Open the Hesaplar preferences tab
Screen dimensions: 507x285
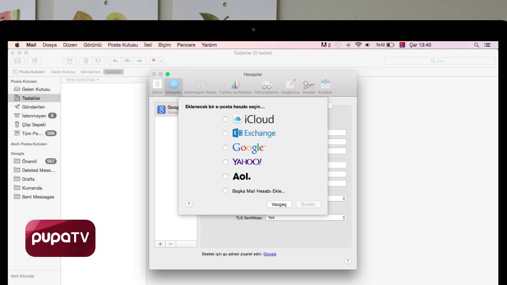coord(173,87)
